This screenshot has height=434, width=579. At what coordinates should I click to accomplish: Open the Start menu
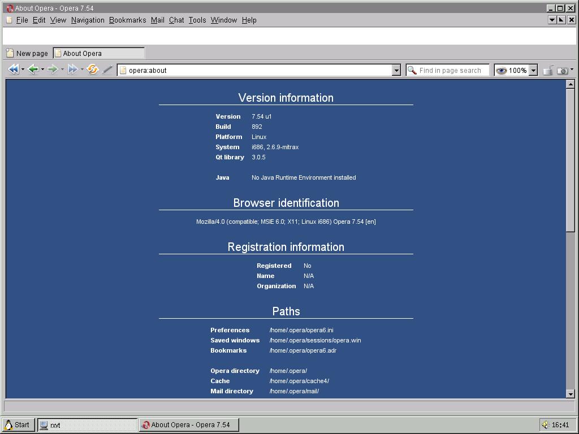(x=18, y=425)
